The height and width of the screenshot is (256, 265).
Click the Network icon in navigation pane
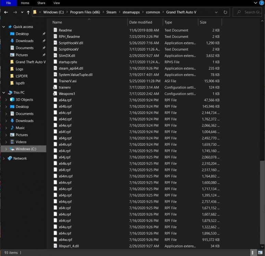coord(10,158)
